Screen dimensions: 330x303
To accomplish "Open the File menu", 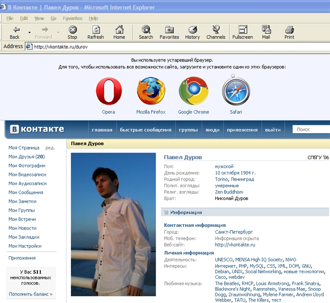I will point(10,18).
